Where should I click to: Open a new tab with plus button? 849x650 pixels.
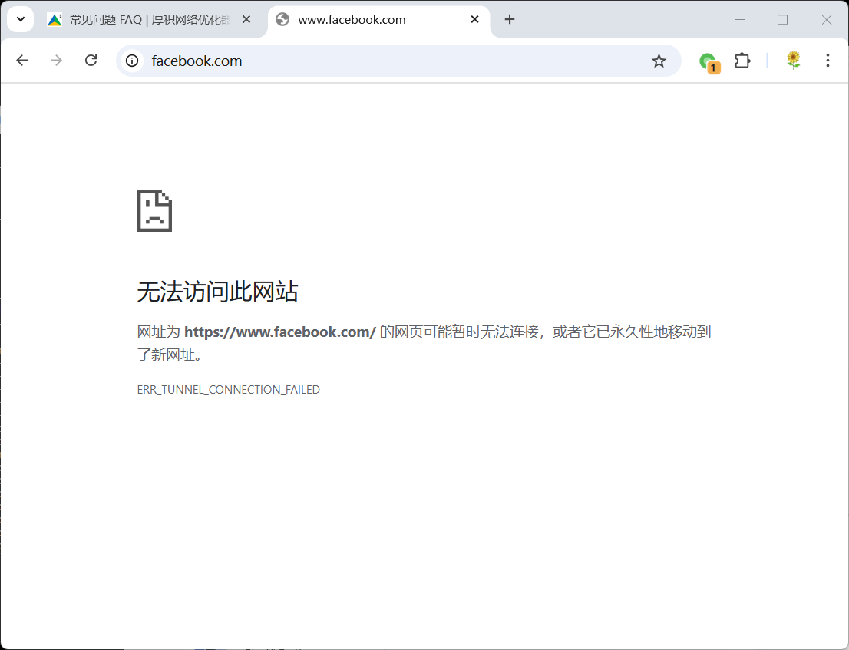510,20
